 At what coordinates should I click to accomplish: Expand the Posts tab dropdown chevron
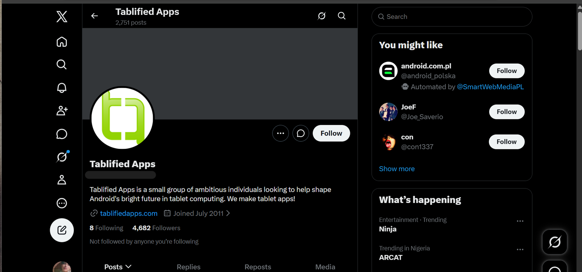128,267
